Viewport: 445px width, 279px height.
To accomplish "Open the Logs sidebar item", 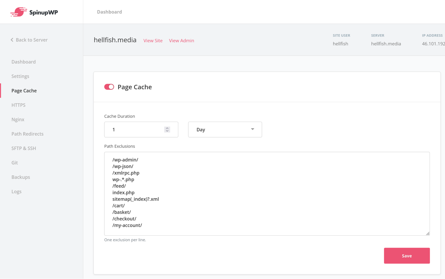I will click(16, 192).
